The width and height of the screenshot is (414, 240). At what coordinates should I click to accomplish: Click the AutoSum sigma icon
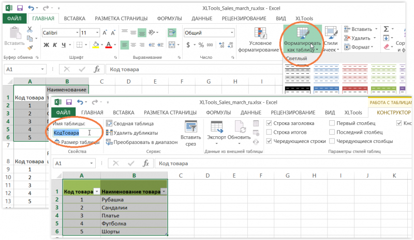tap(387, 29)
